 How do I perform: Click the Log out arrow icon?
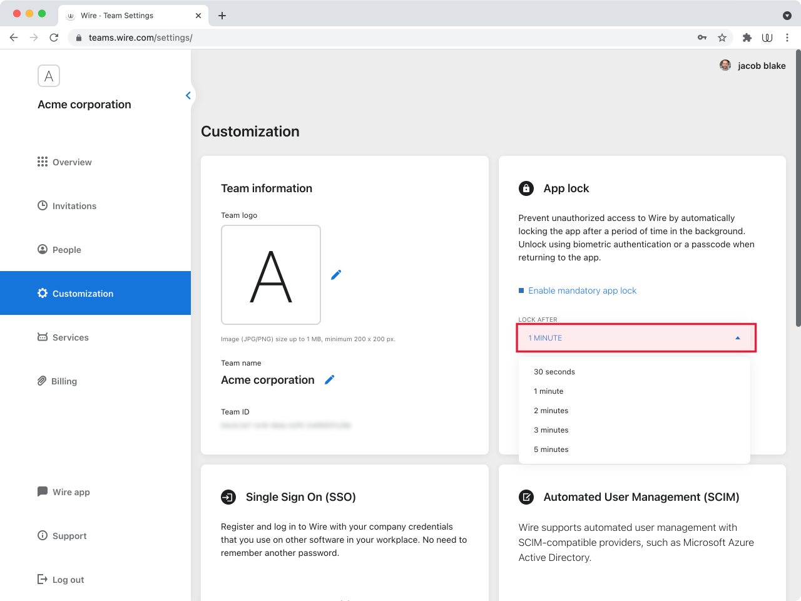click(x=43, y=579)
